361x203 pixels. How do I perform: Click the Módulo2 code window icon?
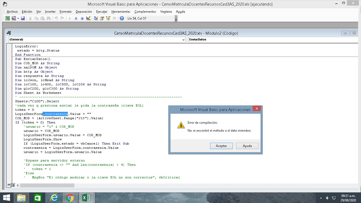[9, 33]
